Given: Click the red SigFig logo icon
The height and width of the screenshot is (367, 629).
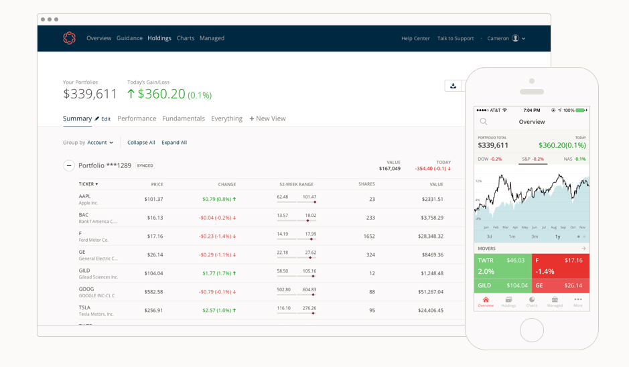Looking at the screenshot, I should click(69, 38).
